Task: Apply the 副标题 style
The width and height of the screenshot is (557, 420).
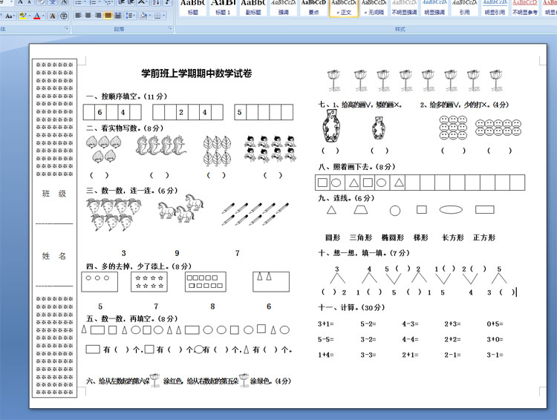Action: [x=253, y=8]
